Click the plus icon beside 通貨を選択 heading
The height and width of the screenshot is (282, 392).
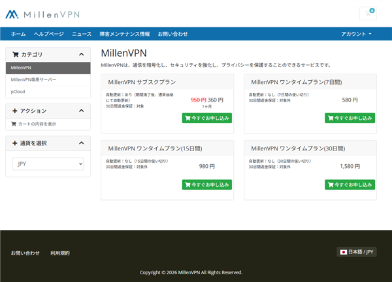[x=15, y=143]
